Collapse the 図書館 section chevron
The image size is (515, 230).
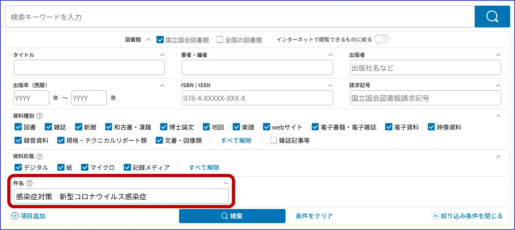point(148,40)
